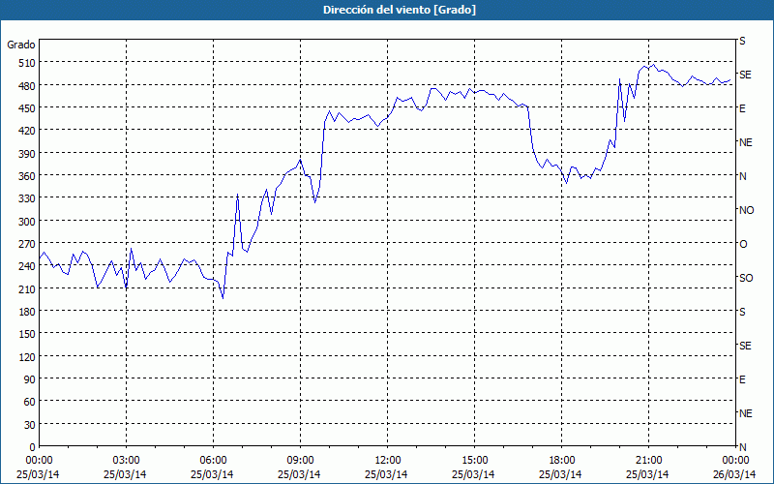Click the chart title 'Dirección del viento [Grado]'
The width and height of the screenshot is (774, 484).
coord(400,10)
